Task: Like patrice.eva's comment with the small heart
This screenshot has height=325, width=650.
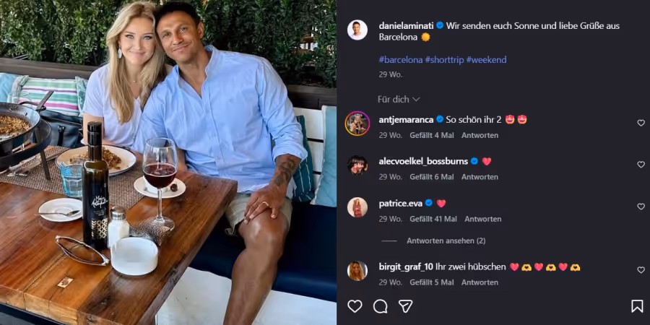Action: pyautogui.click(x=641, y=207)
